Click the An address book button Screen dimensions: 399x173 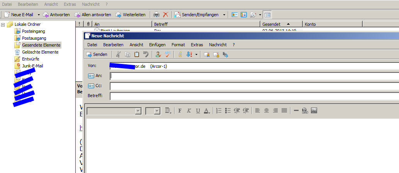(95, 76)
